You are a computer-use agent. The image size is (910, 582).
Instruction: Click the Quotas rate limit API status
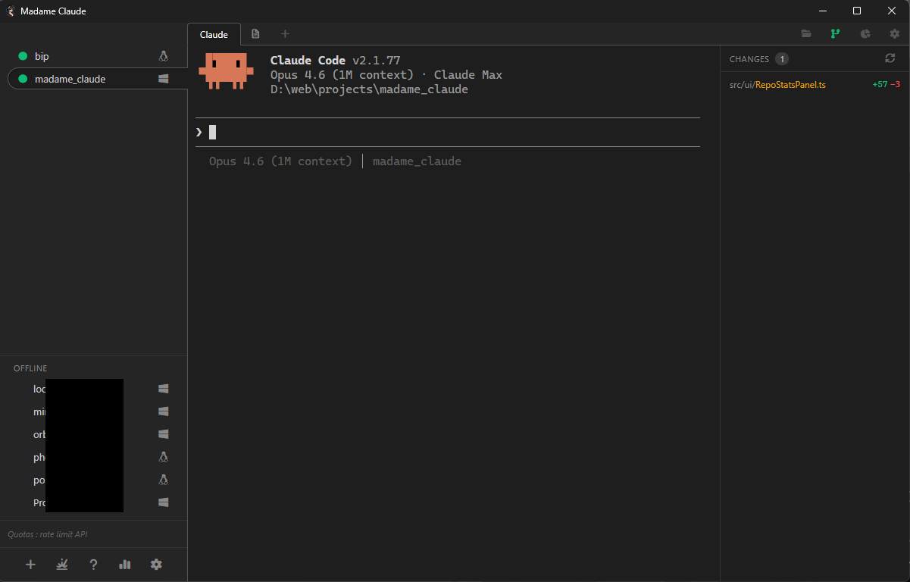pos(48,534)
